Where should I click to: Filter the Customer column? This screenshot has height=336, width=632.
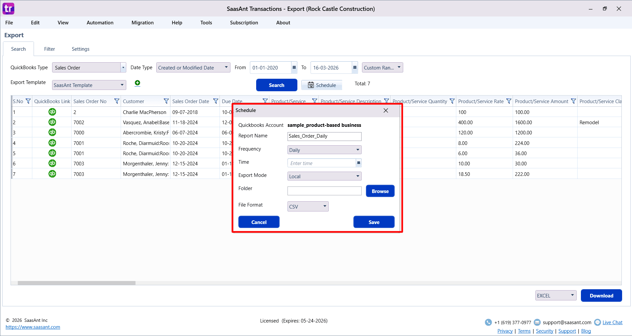click(x=166, y=101)
